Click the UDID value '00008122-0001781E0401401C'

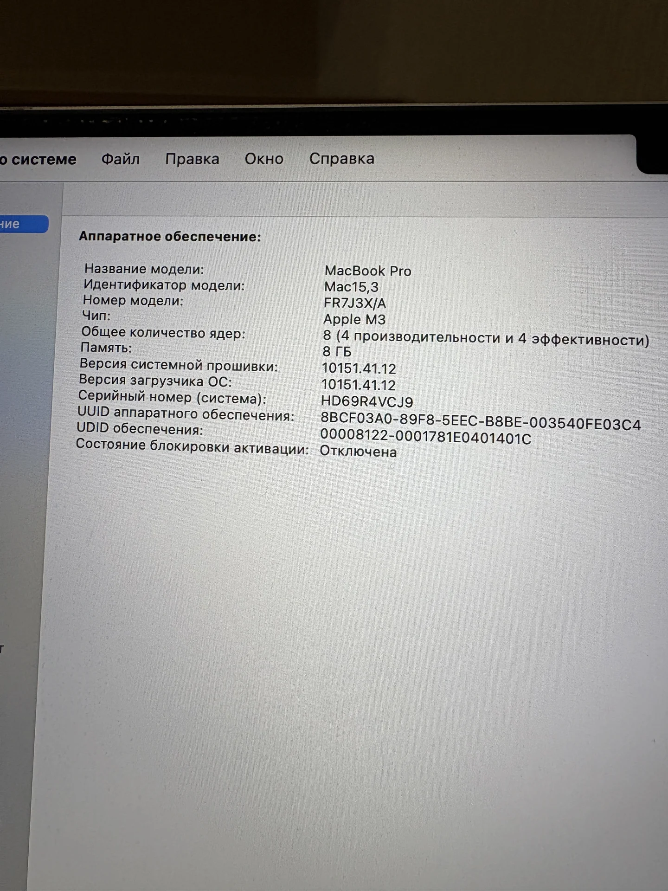click(426, 436)
